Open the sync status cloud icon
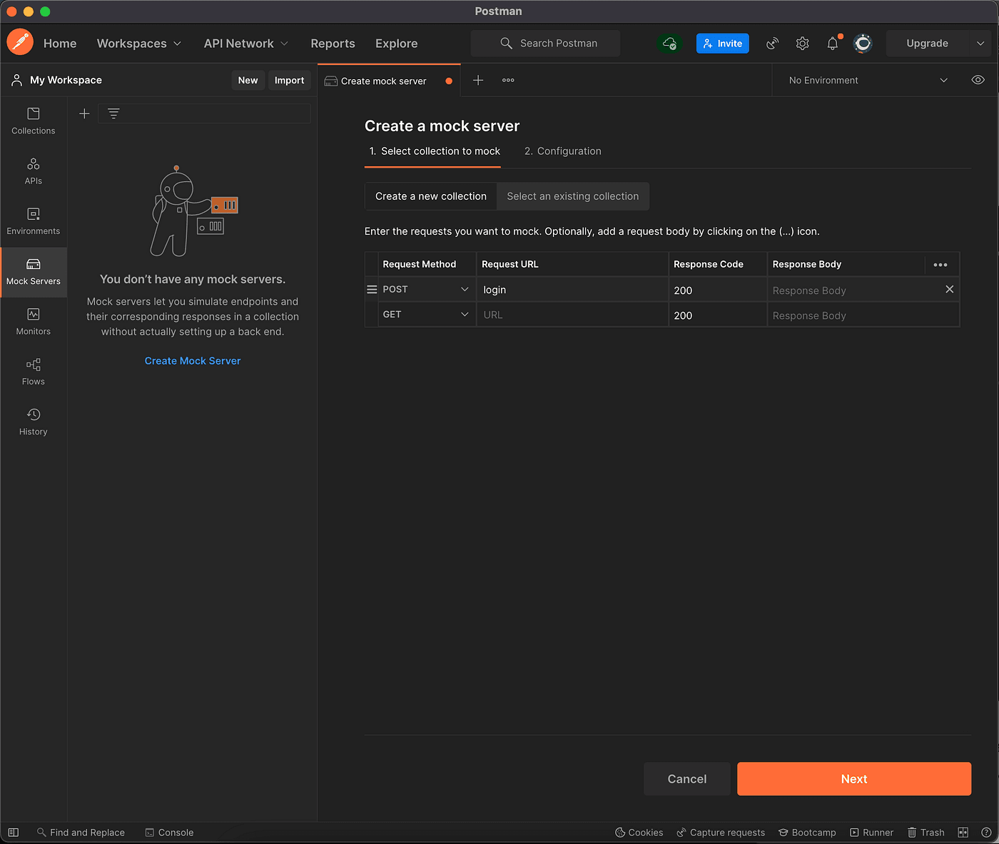 (669, 44)
